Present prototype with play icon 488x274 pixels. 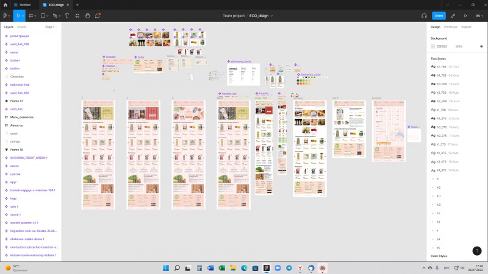[x=465, y=16]
